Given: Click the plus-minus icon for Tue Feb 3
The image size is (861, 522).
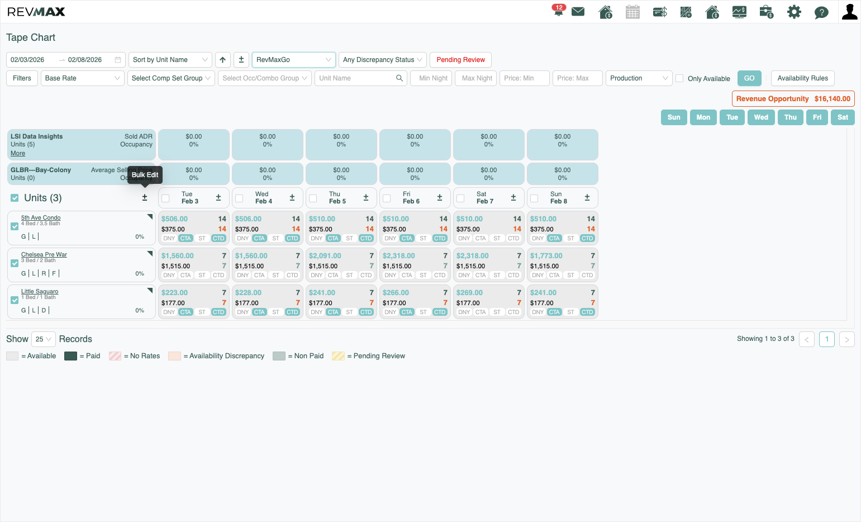Looking at the screenshot, I should coord(218,198).
